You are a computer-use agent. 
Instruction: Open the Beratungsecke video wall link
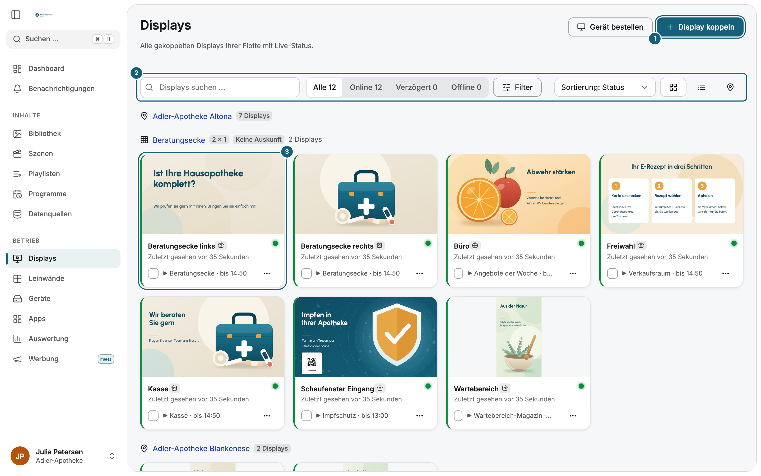tap(179, 140)
